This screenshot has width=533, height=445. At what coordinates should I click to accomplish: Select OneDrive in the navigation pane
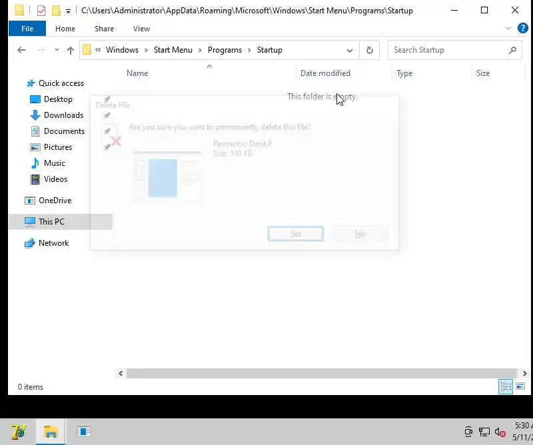click(55, 201)
